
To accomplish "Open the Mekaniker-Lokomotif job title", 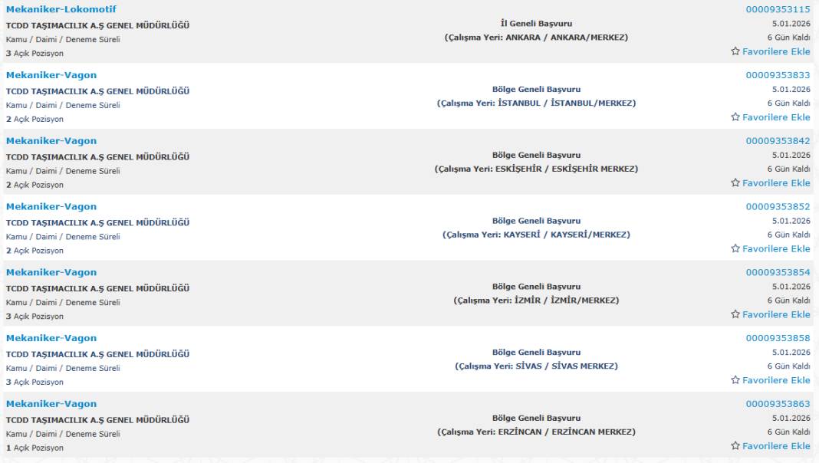I will 61,10.
